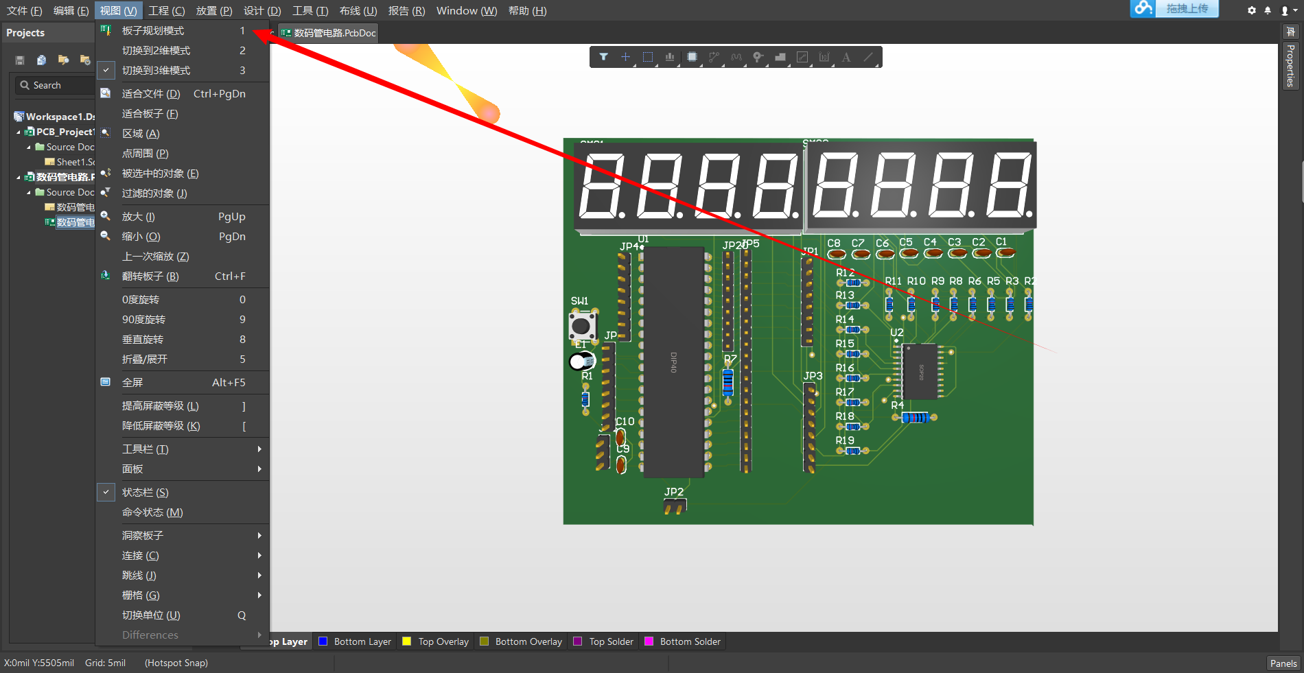Image resolution: width=1304 pixels, height=673 pixels.
Task: Select the text string tool (A icon)
Action: click(x=846, y=58)
